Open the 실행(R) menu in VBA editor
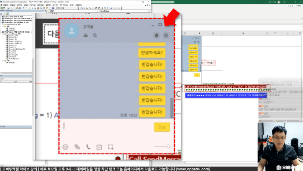This screenshot has height=171, width=303. click(48, 5)
